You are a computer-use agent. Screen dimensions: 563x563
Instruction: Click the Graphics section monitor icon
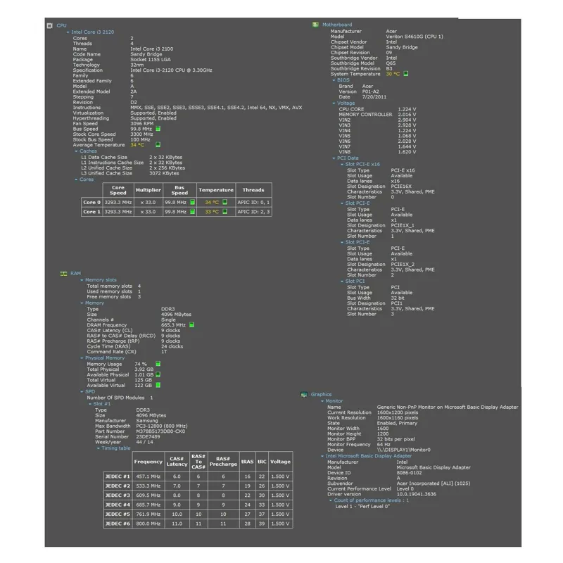[x=304, y=395]
